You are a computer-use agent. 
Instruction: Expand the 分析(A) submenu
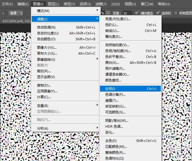click(65, 128)
